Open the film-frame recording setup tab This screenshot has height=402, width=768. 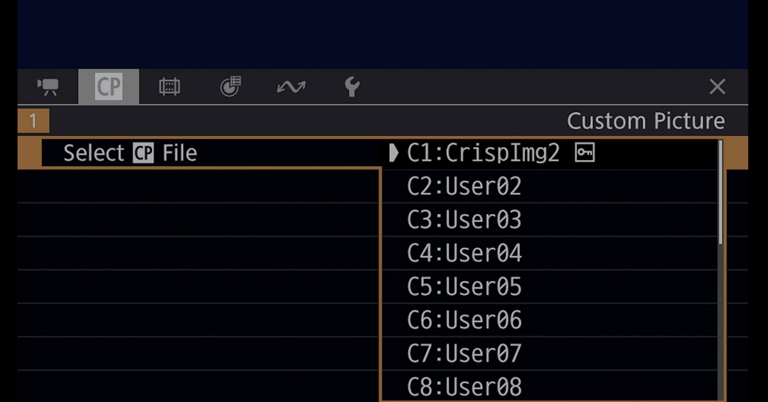[170, 87]
